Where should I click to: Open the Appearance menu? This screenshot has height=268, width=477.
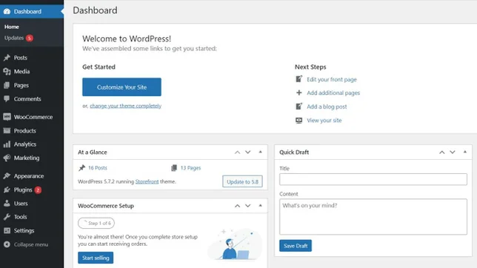click(29, 175)
